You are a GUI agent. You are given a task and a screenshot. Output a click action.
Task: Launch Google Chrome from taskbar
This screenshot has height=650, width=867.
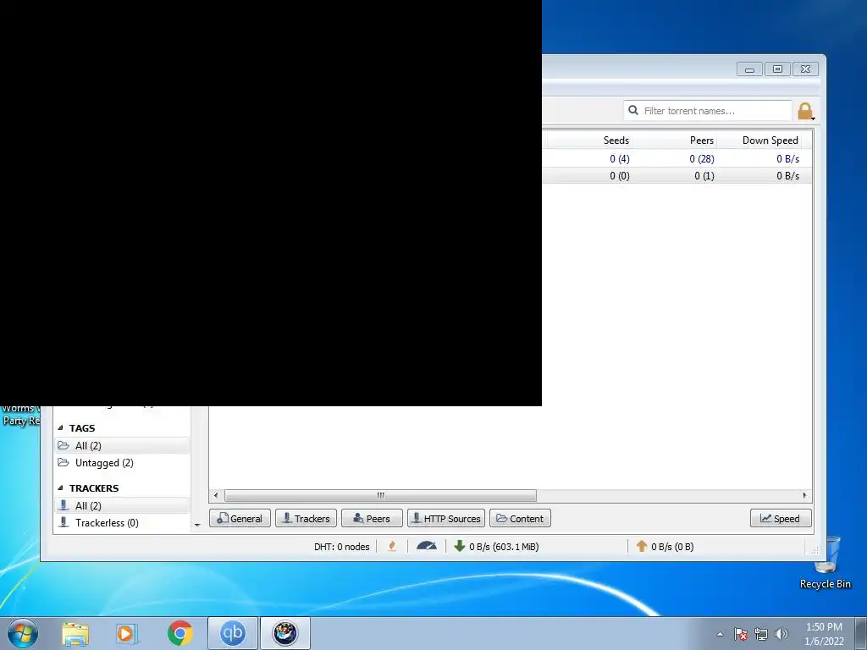[x=179, y=633]
